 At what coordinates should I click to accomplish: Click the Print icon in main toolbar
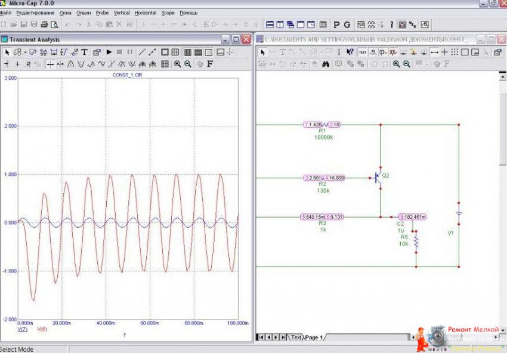[44, 25]
